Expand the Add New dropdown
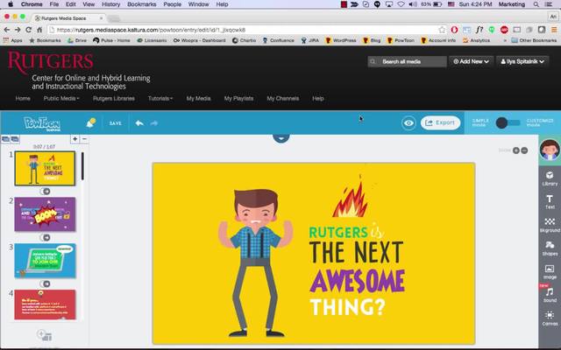The width and height of the screenshot is (561, 350). coord(472,61)
